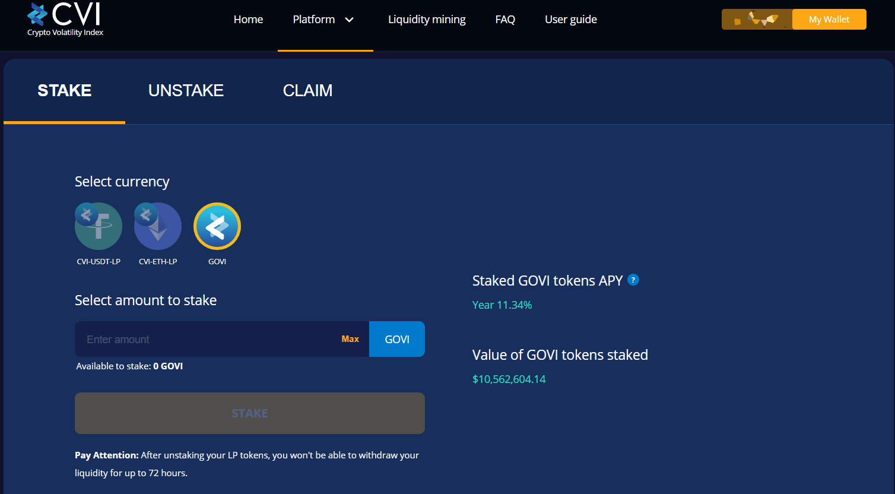Click Max to fill stake amount
This screenshot has height=494, width=895.
point(350,339)
